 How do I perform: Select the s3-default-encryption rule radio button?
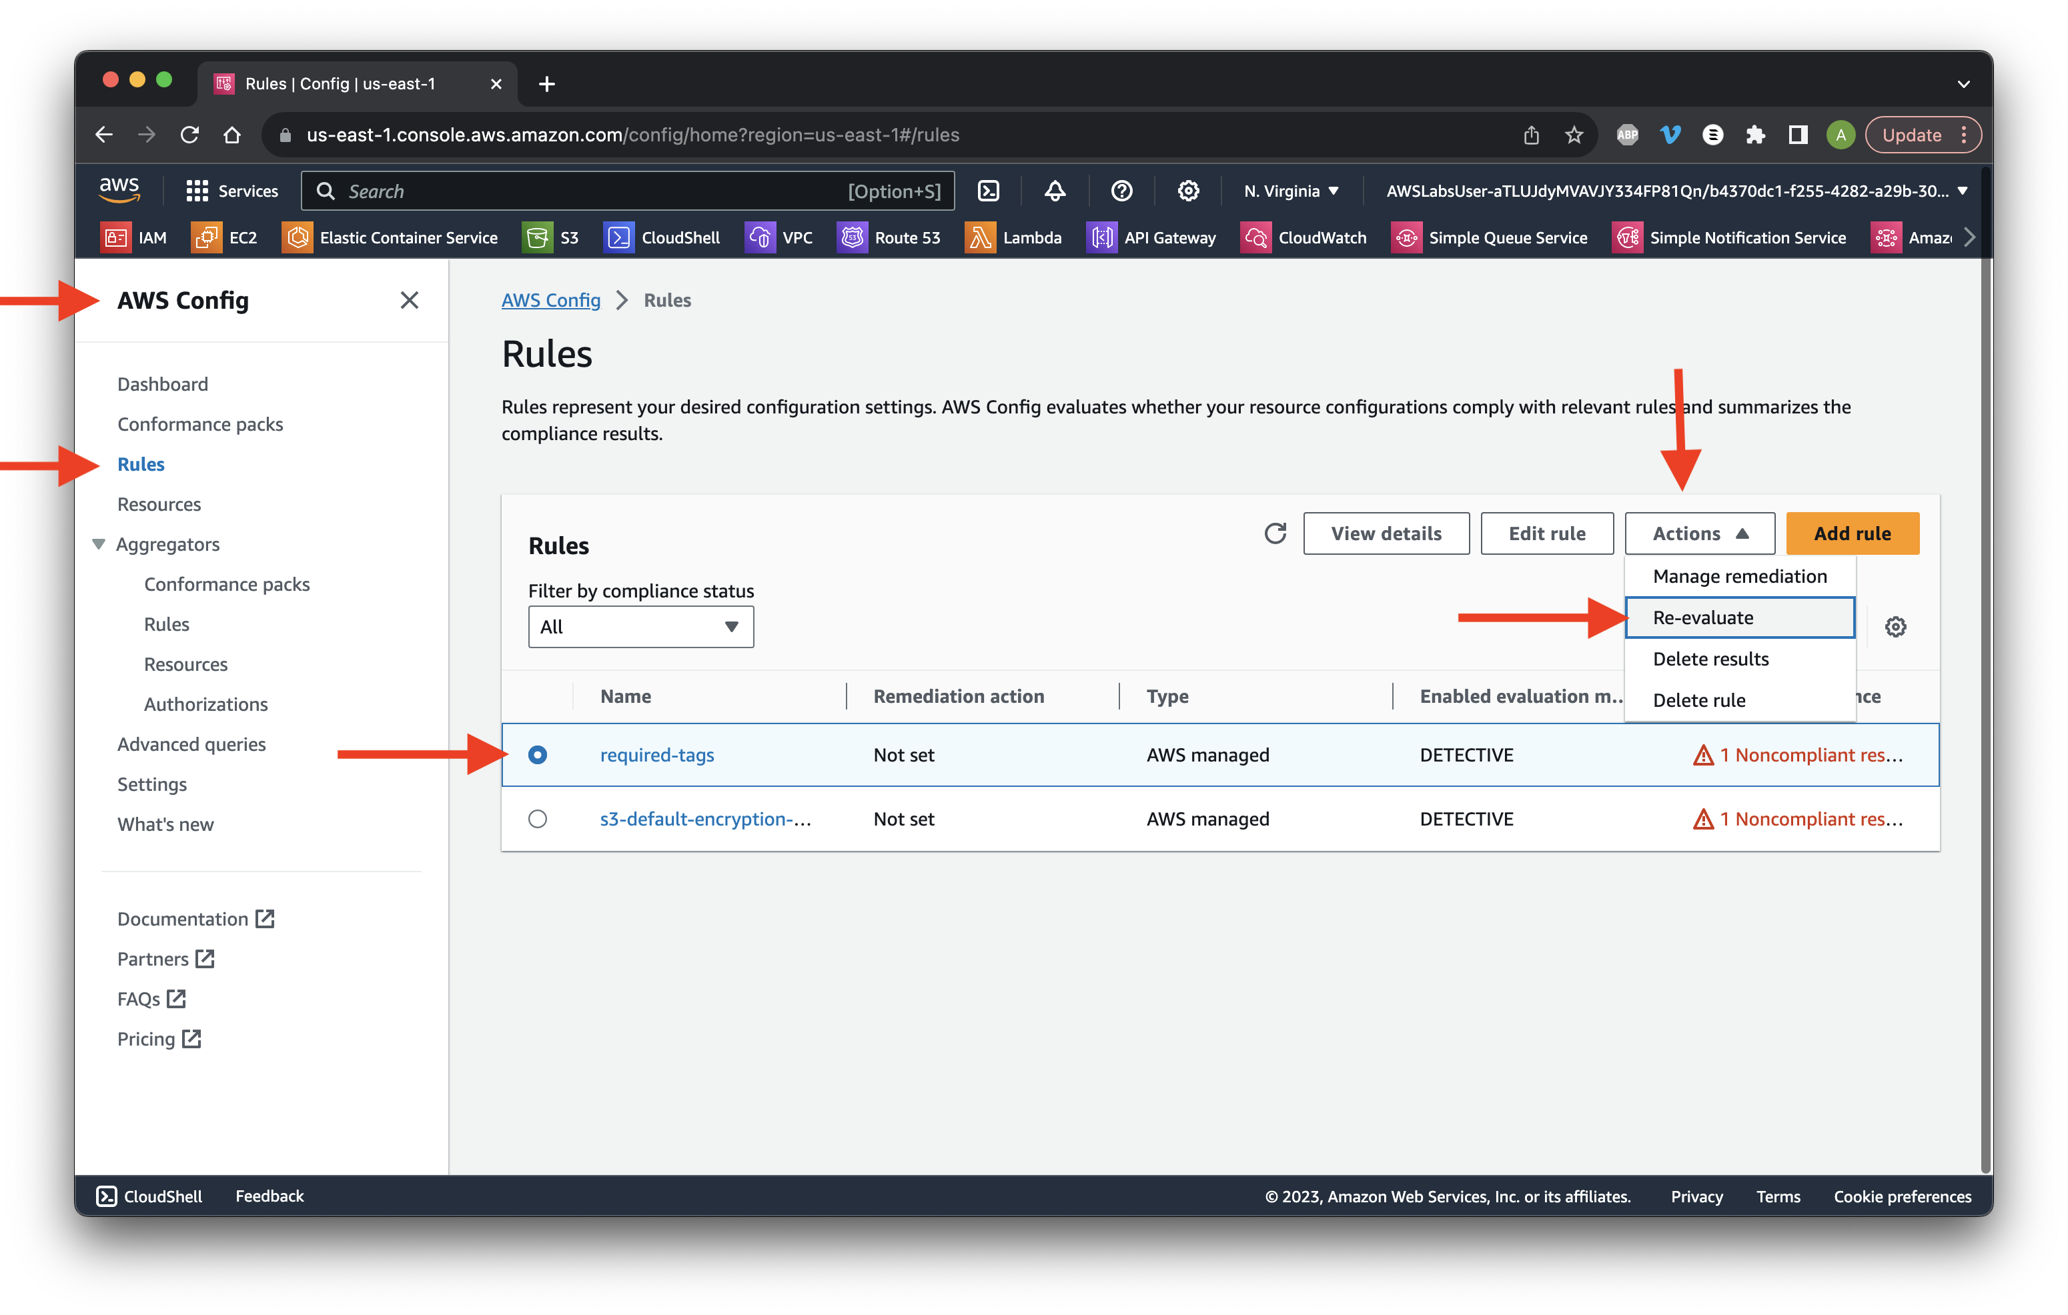[x=538, y=819]
